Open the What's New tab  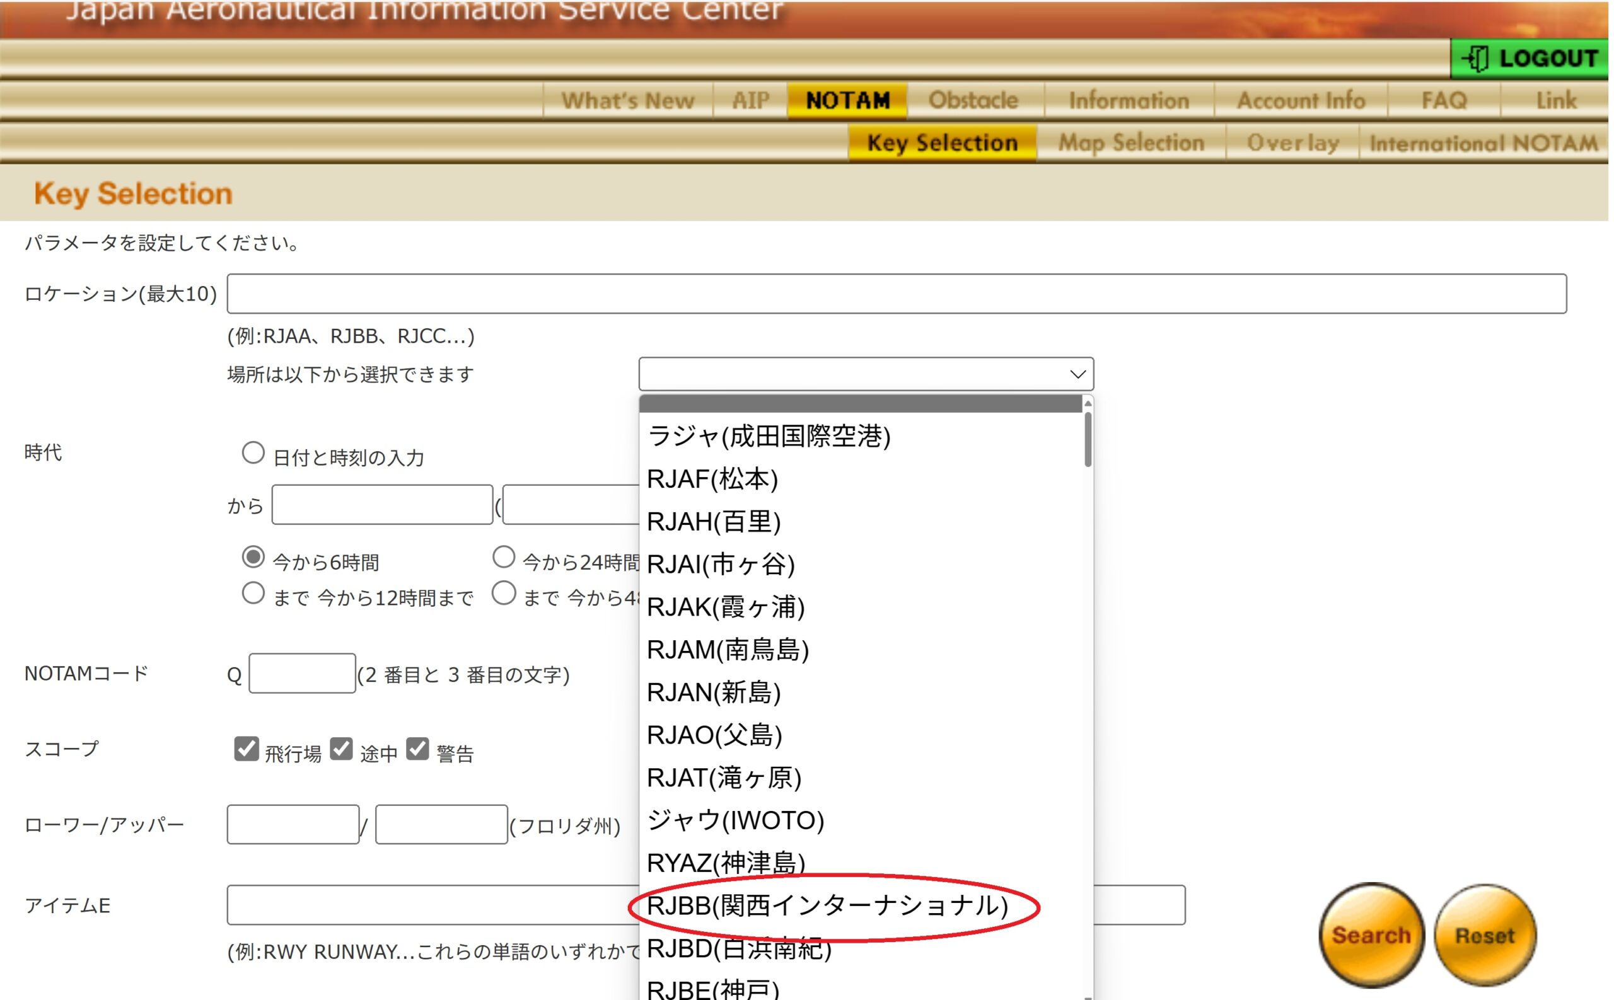coord(627,101)
